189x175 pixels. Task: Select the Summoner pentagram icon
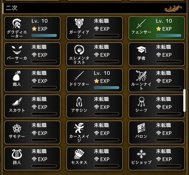[x=17, y=128]
